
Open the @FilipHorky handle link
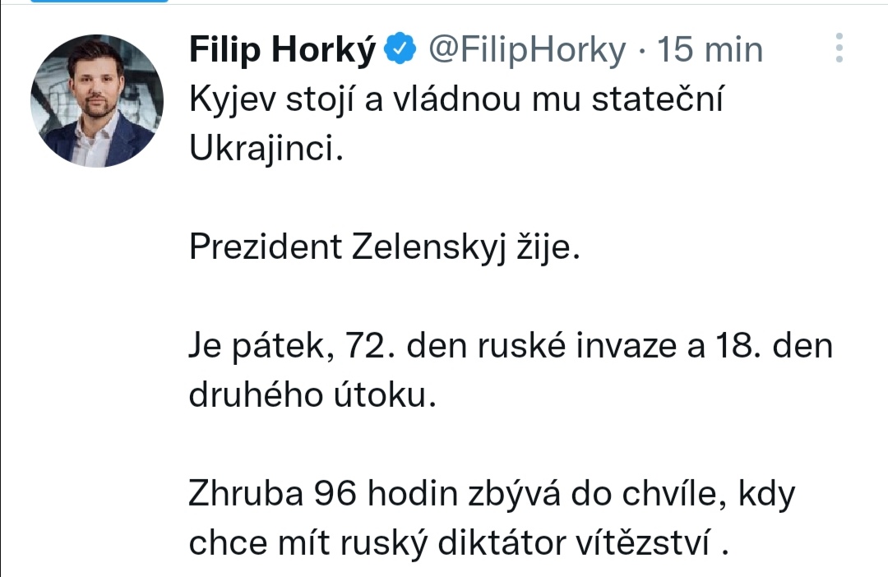pyautogui.click(x=526, y=51)
